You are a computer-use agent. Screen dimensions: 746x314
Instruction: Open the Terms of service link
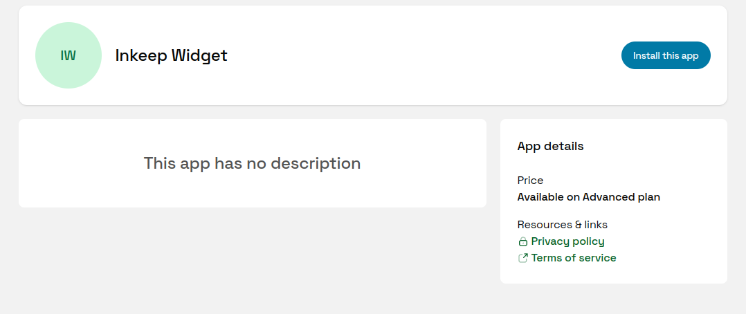point(573,258)
